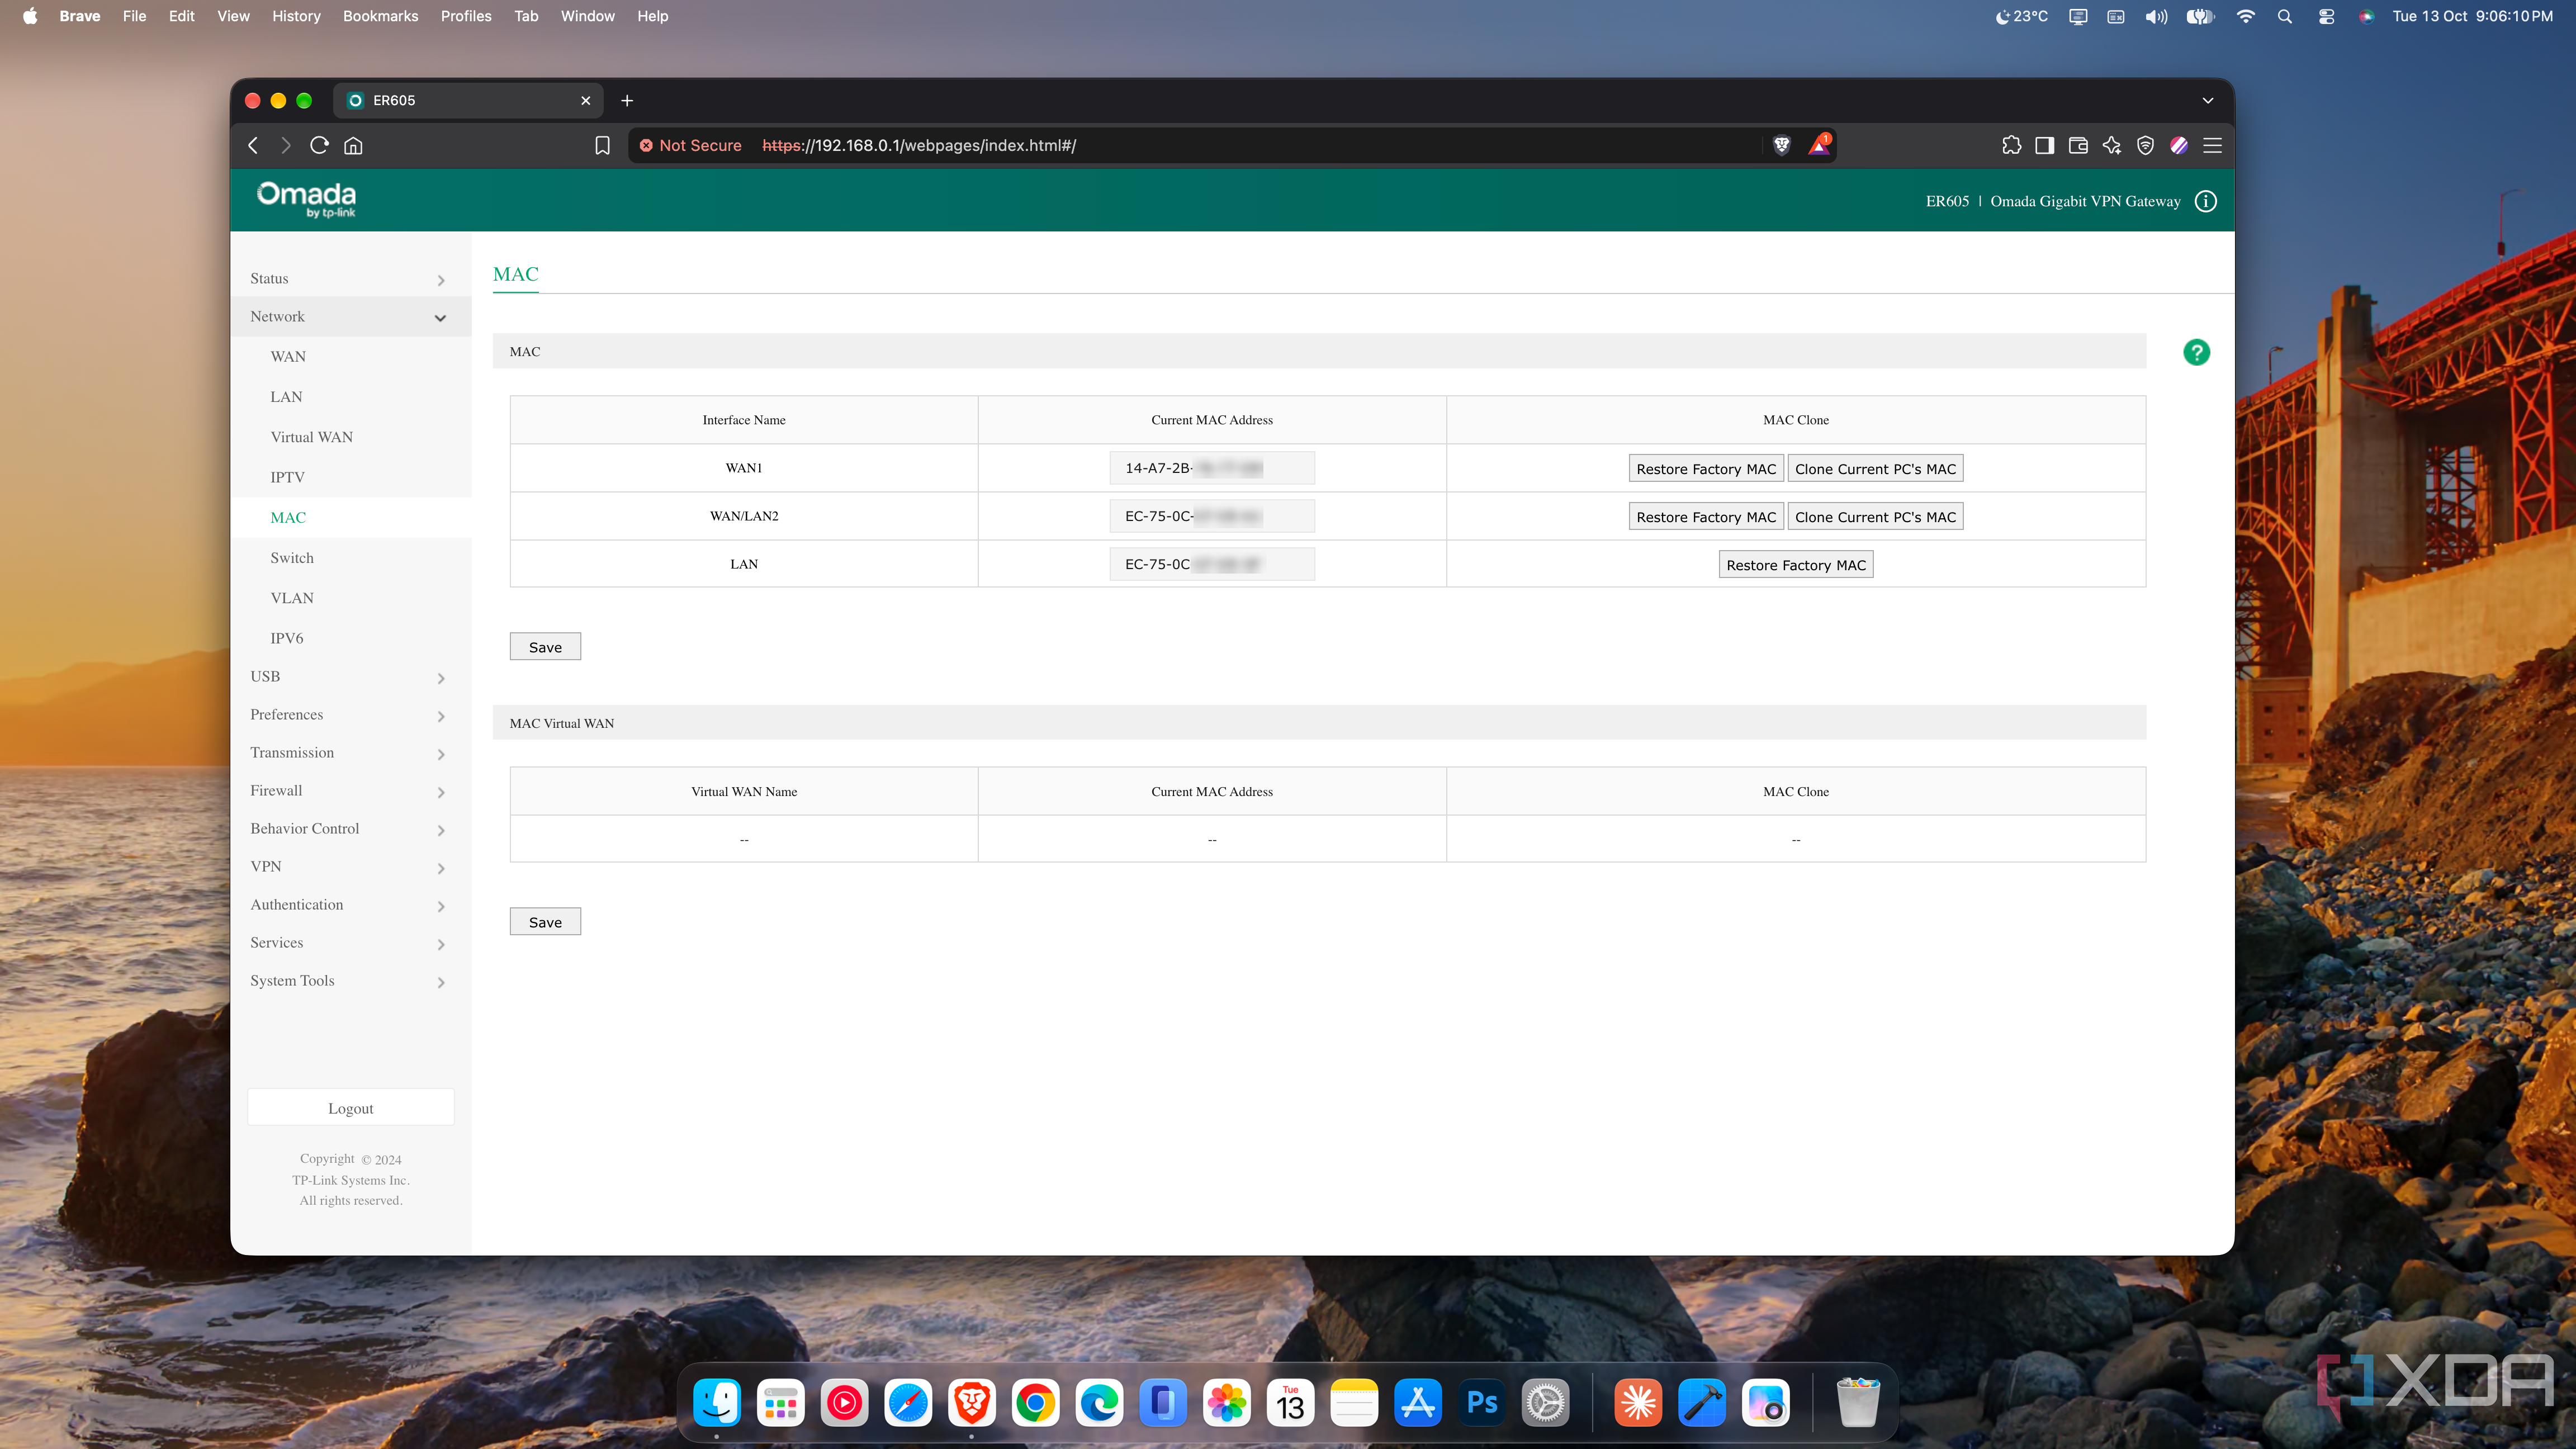Image resolution: width=2576 pixels, height=1449 pixels.
Task: Open Brave Shields lion icon in address bar
Action: coord(1781,145)
